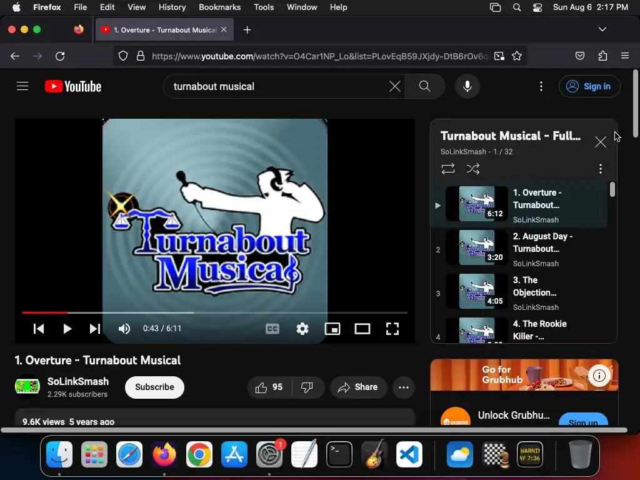
Task: Open more actions ellipsis below video
Action: 403,387
